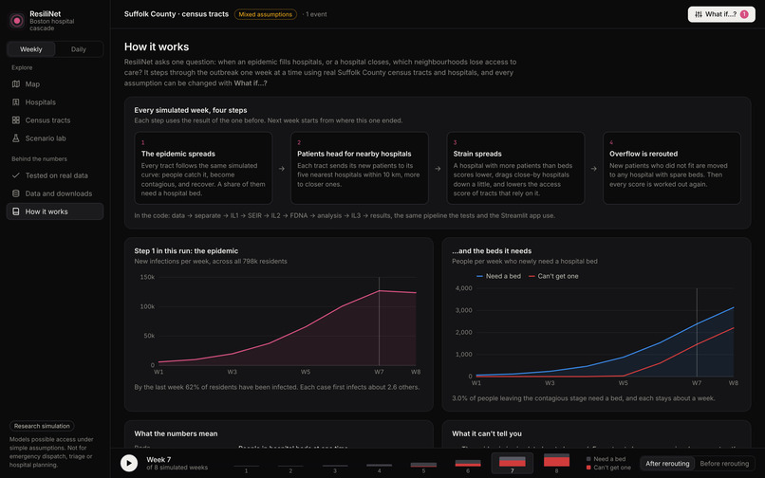Viewport: 765px width, 478px height.
Task: Click the Scenario lab flask icon
Action: (15, 138)
